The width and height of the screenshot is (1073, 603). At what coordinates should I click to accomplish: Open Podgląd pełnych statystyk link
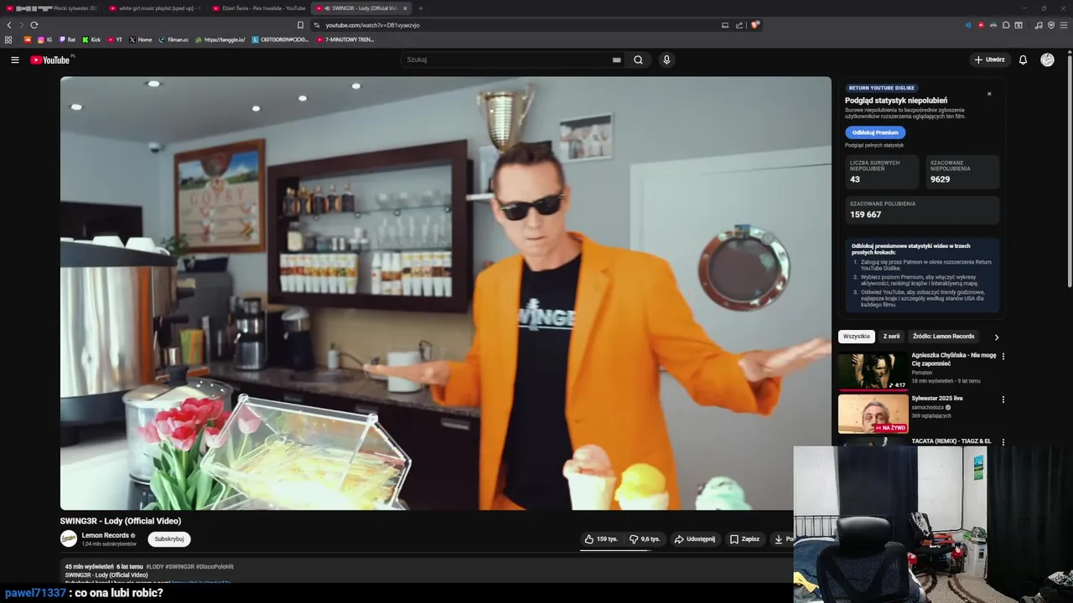point(874,146)
